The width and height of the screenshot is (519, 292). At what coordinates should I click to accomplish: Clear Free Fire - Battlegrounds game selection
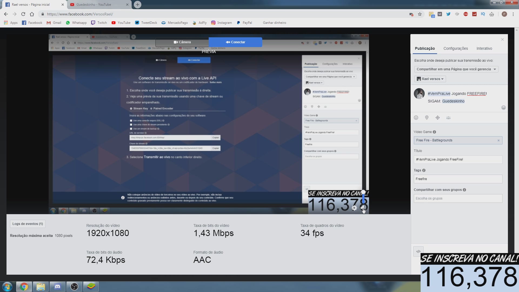click(498, 140)
